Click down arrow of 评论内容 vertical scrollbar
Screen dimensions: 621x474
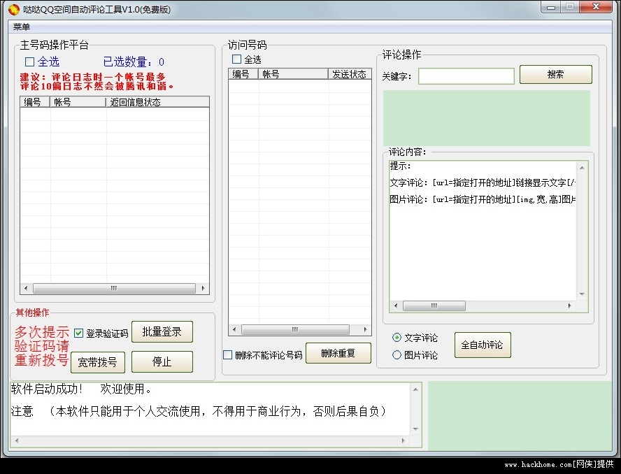[582, 294]
